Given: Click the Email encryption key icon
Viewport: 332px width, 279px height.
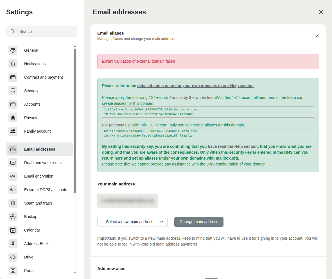Looking at the screenshot, I should (13, 176).
